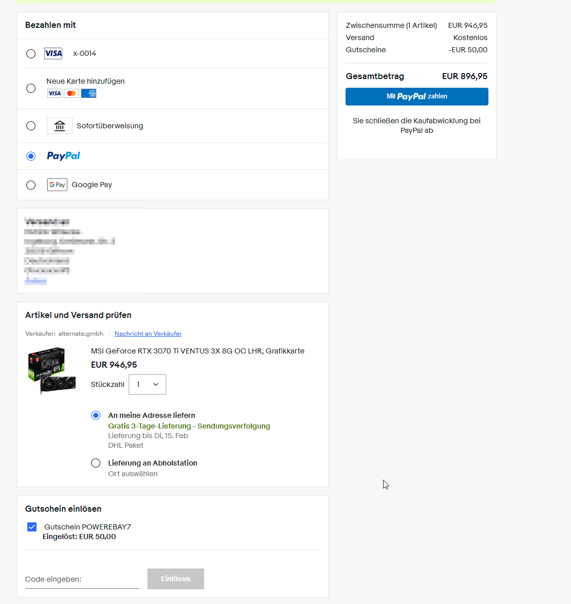Choose Lieferung an Abholstation delivery option
Screen dimensions: 571x604
tap(96, 463)
